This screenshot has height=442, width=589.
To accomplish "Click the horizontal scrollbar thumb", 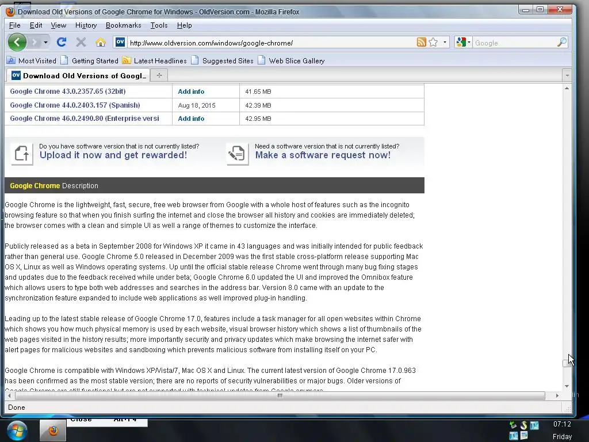I will pos(280,395).
